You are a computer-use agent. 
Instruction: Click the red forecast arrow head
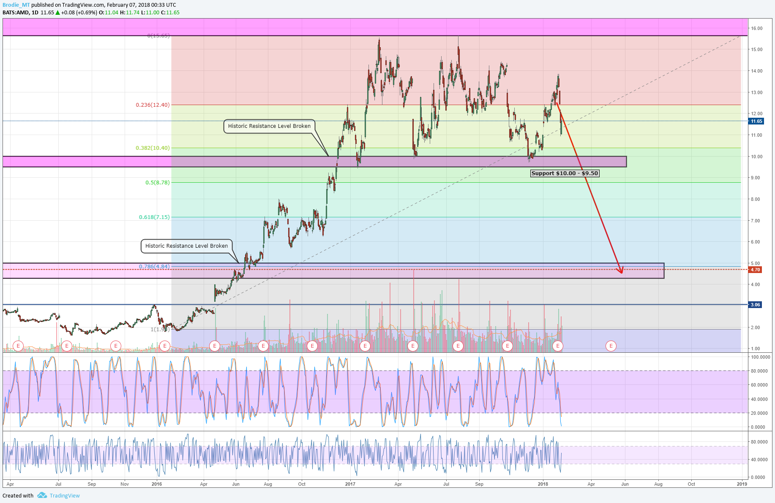pyautogui.click(x=621, y=270)
